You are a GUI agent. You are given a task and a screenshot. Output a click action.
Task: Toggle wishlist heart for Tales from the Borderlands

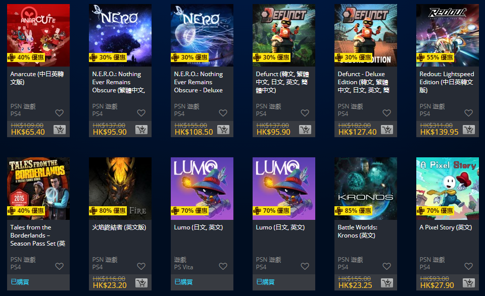60,266
